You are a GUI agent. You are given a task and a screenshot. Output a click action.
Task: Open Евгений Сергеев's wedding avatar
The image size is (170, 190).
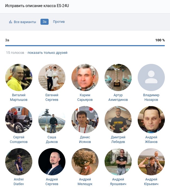52,77
